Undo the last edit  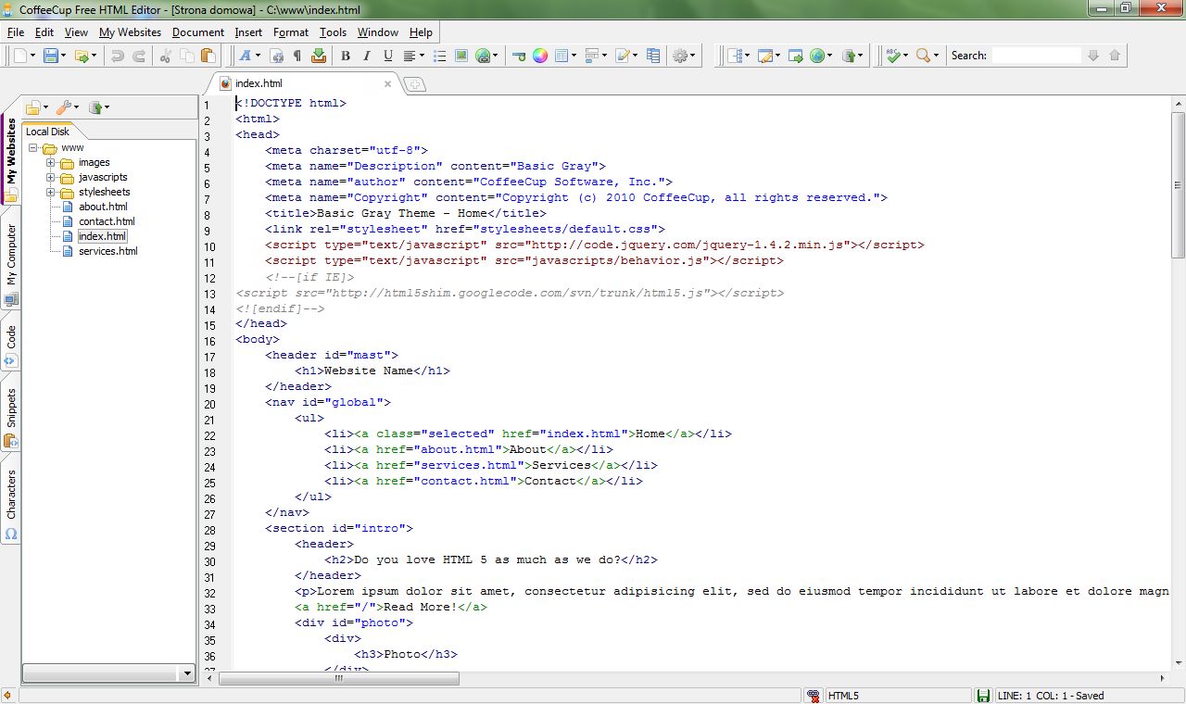(x=118, y=56)
